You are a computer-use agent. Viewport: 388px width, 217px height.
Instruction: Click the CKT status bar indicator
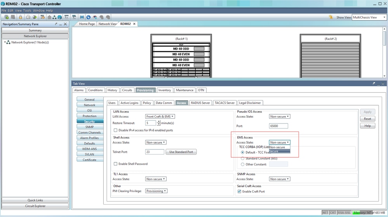pos(333,213)
